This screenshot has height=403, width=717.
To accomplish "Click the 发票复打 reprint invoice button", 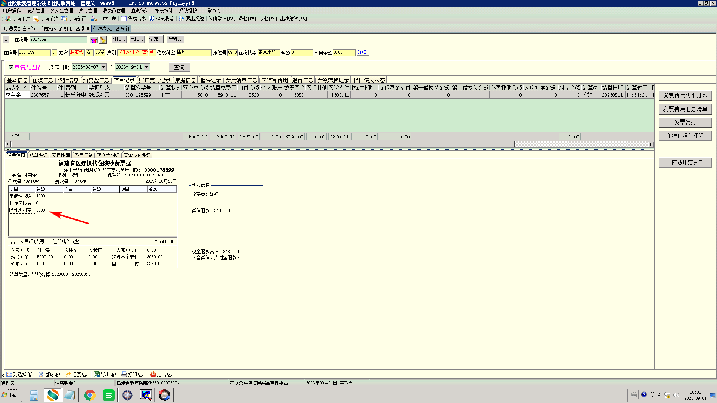I will point(685,122).
